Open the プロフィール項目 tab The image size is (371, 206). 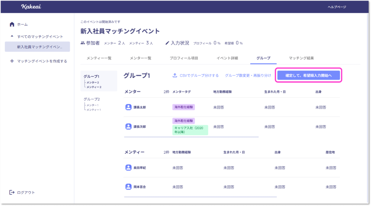point(184,58)
